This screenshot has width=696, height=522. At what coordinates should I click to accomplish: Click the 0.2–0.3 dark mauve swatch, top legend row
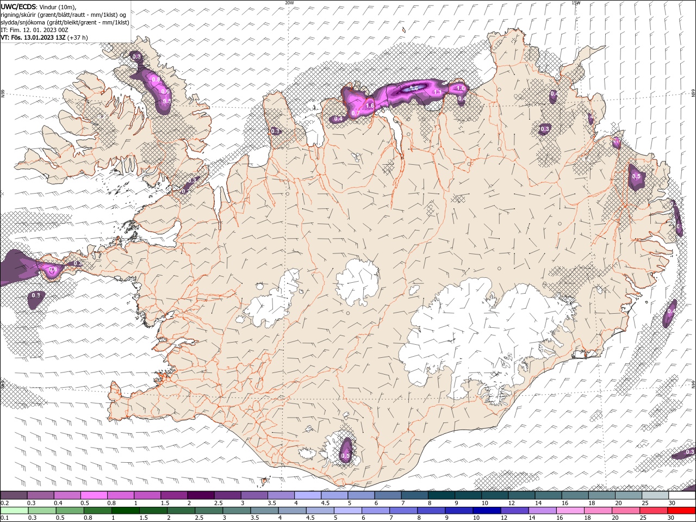[14, 495]
